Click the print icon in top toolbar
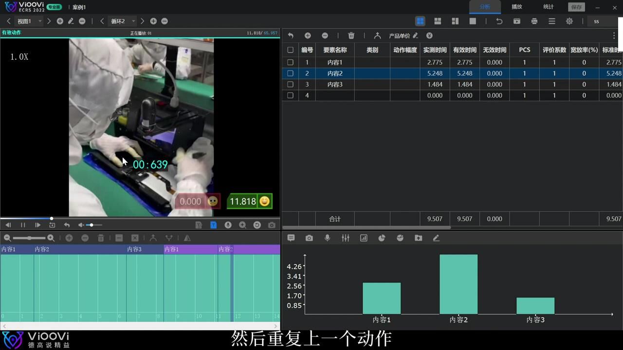Screen dimensions: 623x350 tap(534, 21)
